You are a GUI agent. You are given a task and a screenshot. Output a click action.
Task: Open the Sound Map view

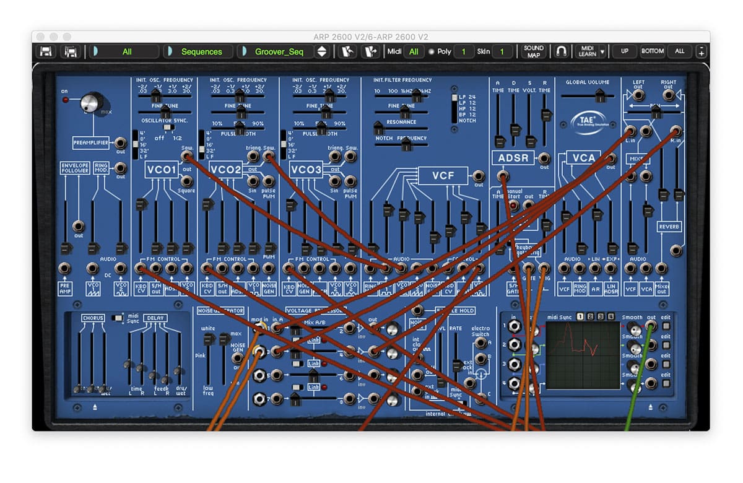(534, 51)
